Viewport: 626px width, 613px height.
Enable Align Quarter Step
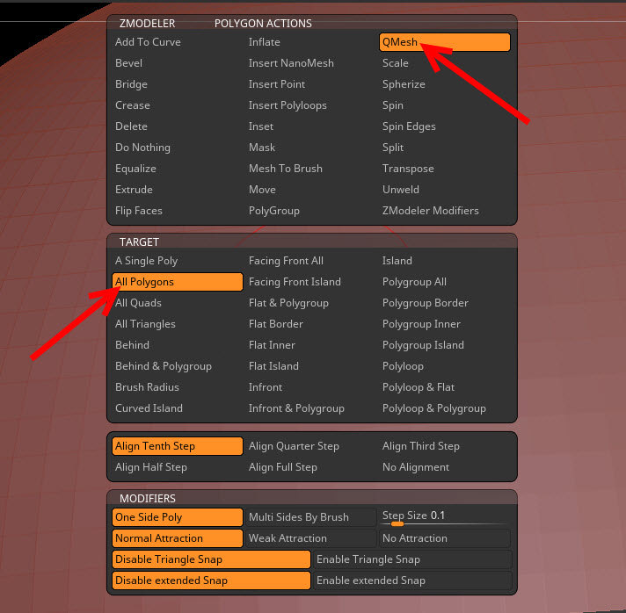(x=294, y=446)
